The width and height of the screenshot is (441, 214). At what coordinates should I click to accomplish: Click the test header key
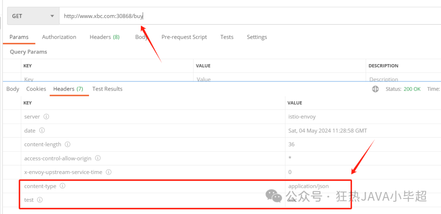click(29, 200)
